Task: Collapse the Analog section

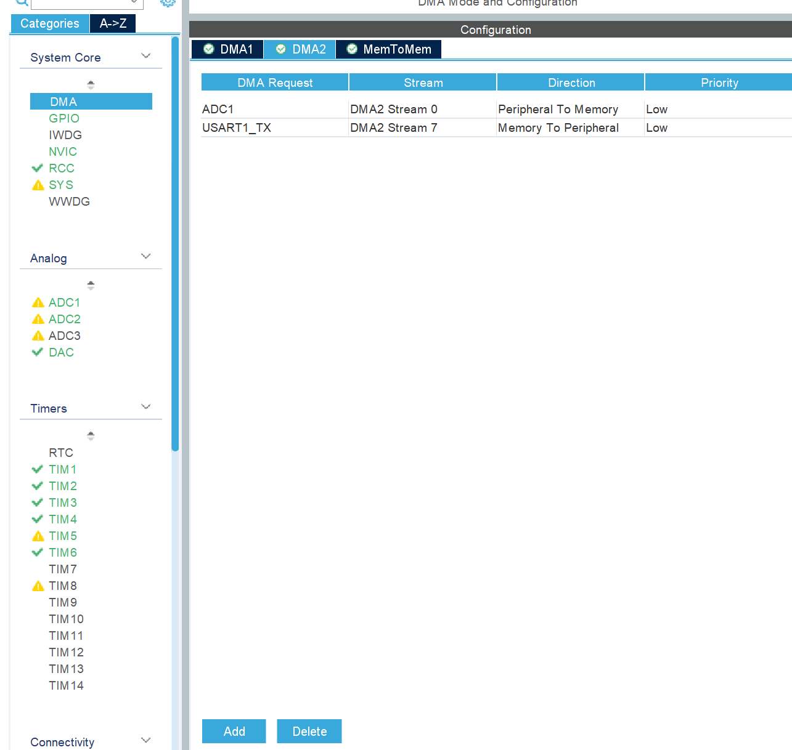Action: pyautogui.click(x=146, y=256)
